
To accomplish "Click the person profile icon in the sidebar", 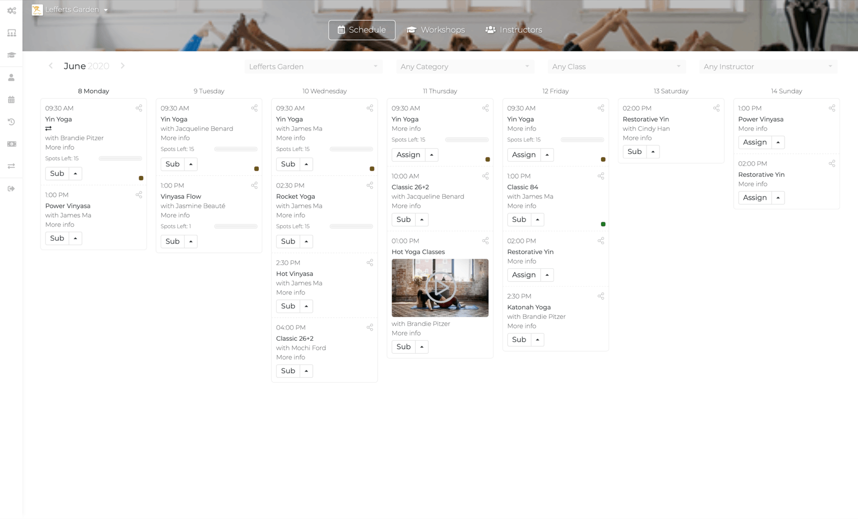I will click(12, 77).
